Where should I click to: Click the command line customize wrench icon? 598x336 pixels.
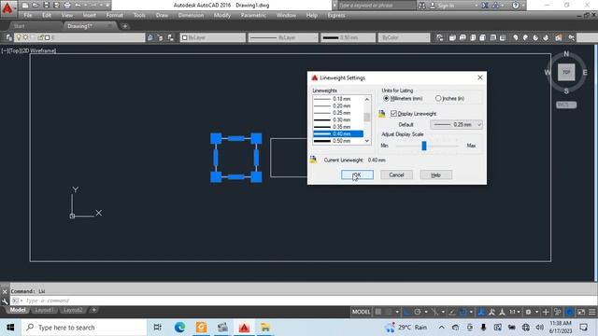pos(5,301)
